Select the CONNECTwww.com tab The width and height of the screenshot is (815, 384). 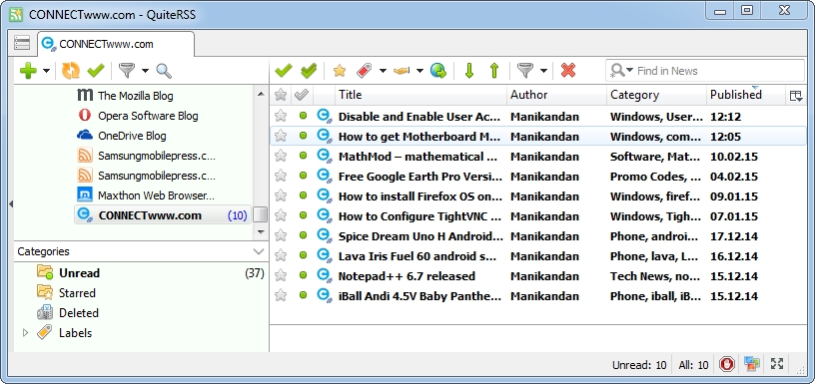click(x=116, y=44)
